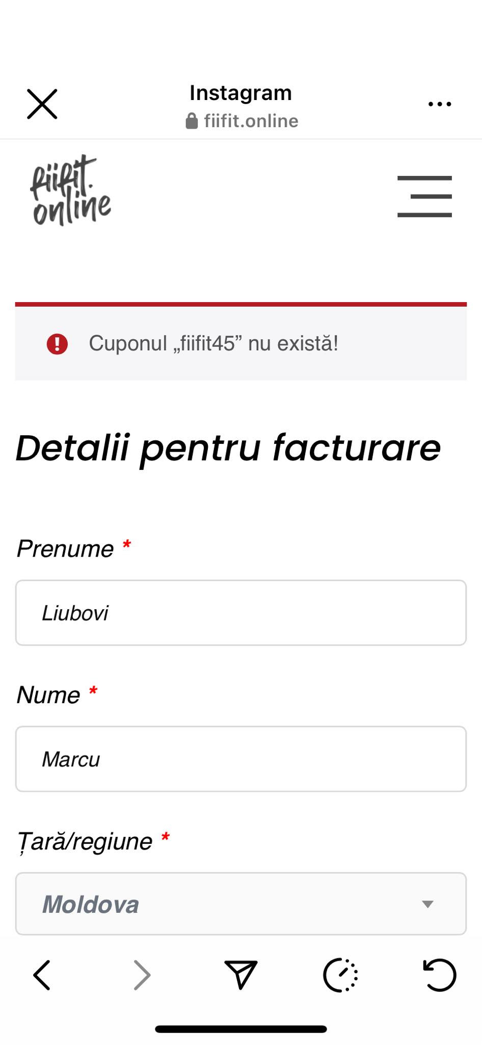Tap the lock icon beside fiifit.online

192,121
